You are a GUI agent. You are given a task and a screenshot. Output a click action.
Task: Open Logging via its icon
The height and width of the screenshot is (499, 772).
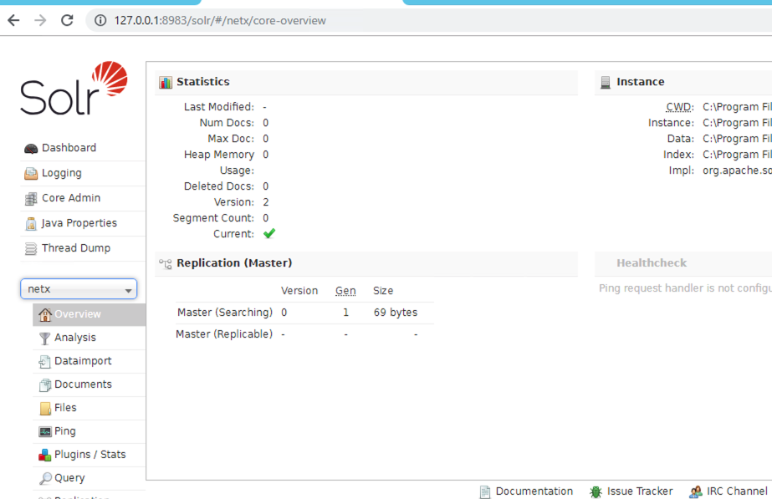(31, 173)
